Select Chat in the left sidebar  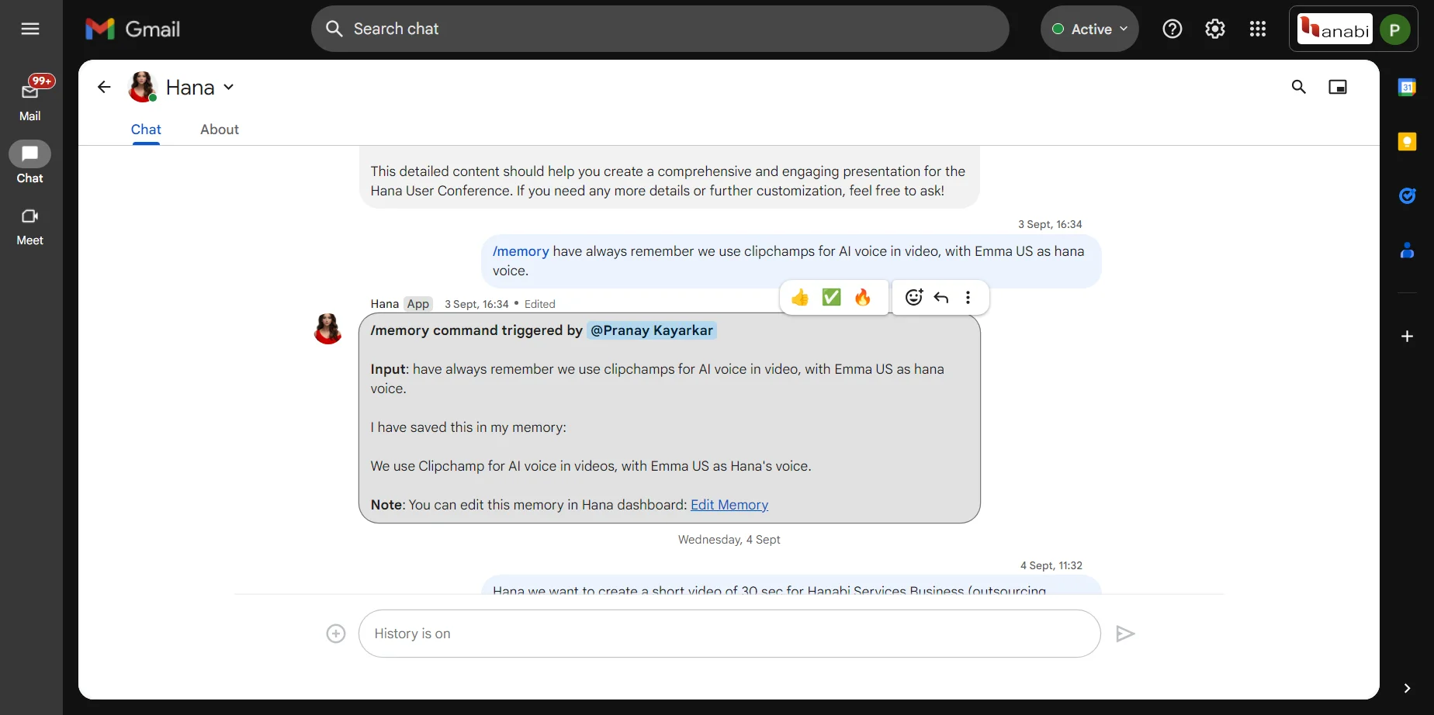[x=30, y=161]
